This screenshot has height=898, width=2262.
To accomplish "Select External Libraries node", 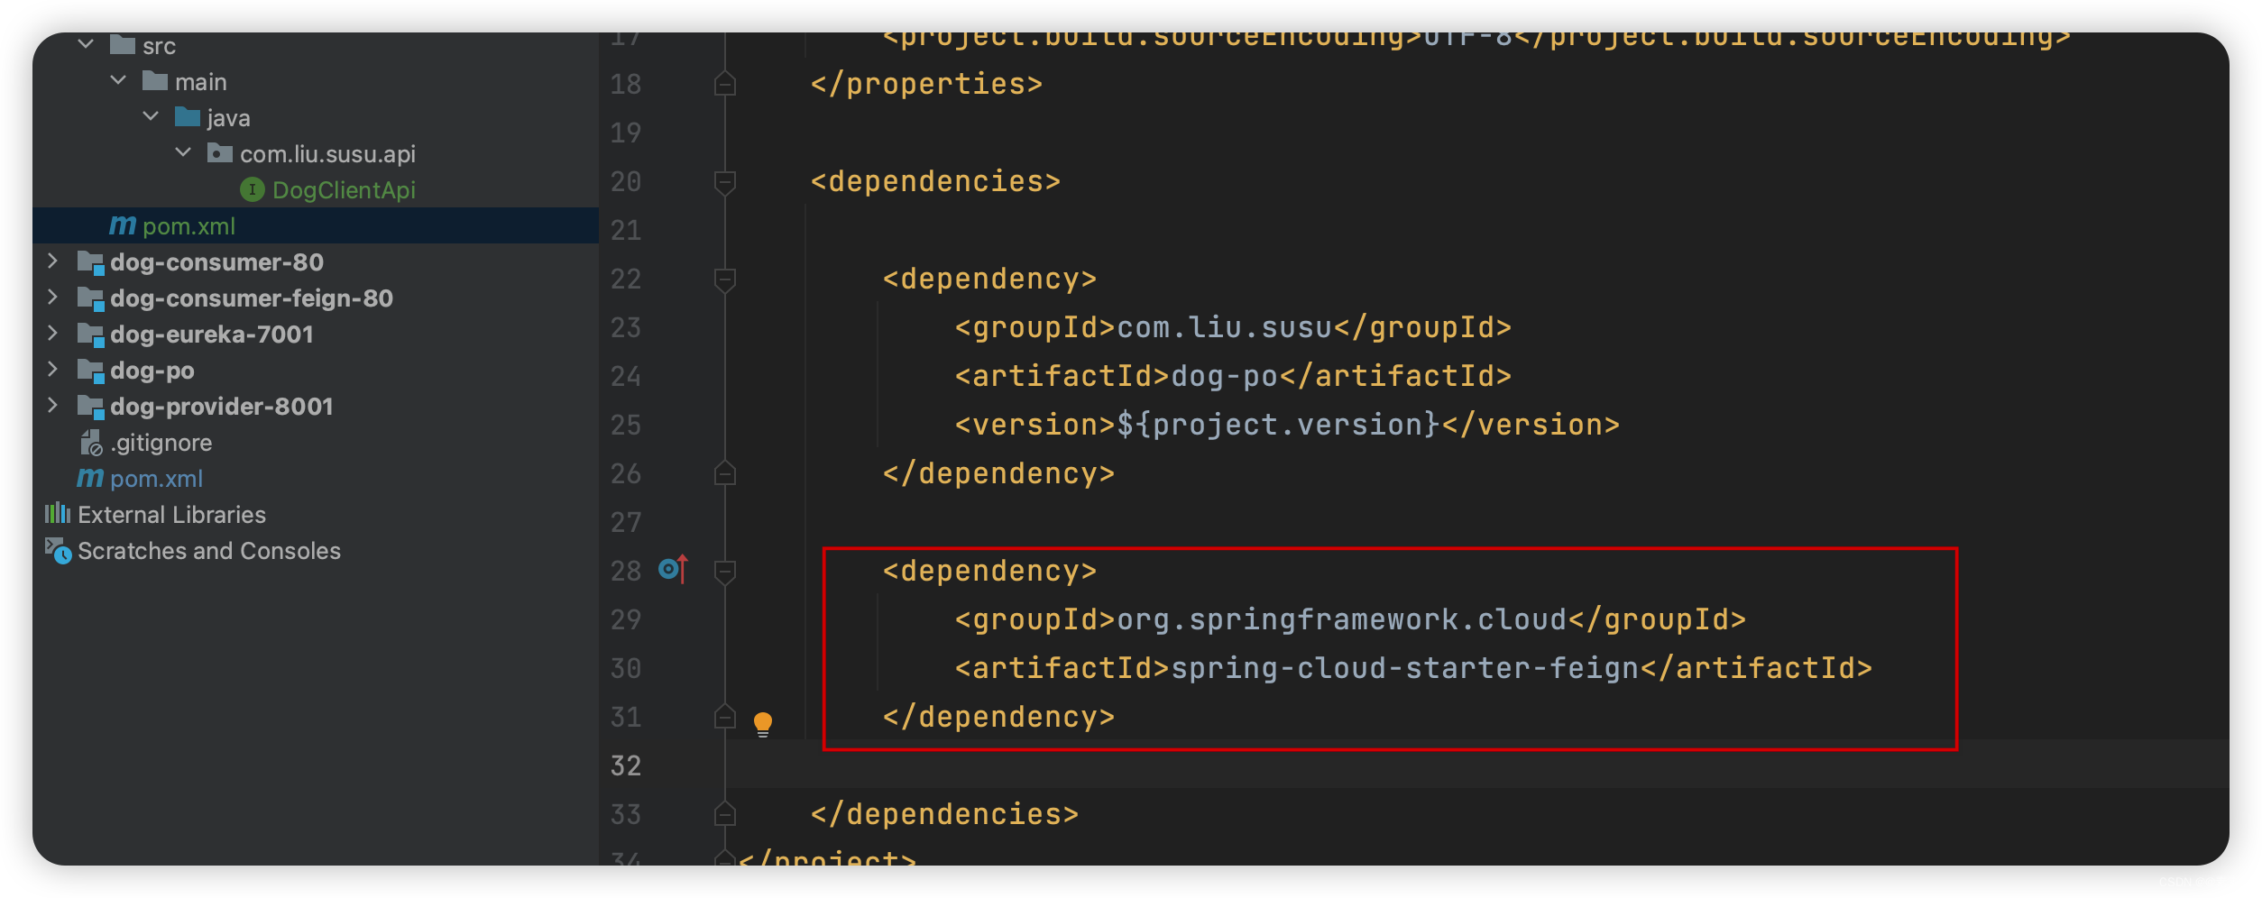I will pos(171,515).
